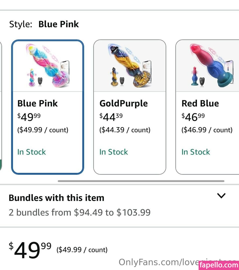
Task: Click "In Stock" on the Red Blue card
Action: (196, 152)
